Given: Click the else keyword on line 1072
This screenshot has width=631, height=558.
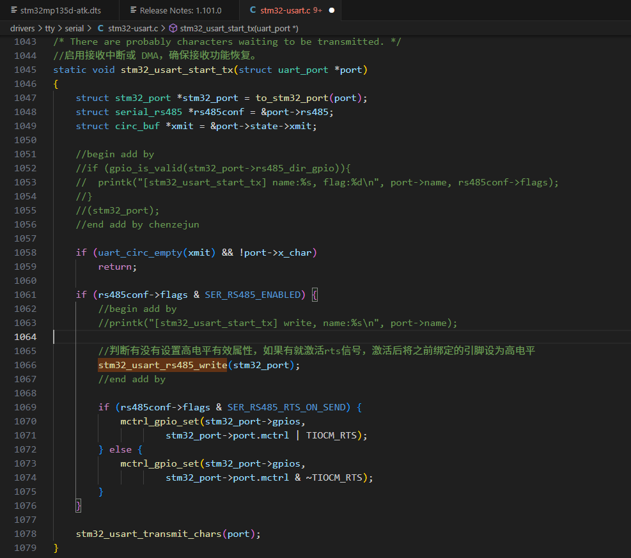Looking at the screenshot, I should point(120,450).
